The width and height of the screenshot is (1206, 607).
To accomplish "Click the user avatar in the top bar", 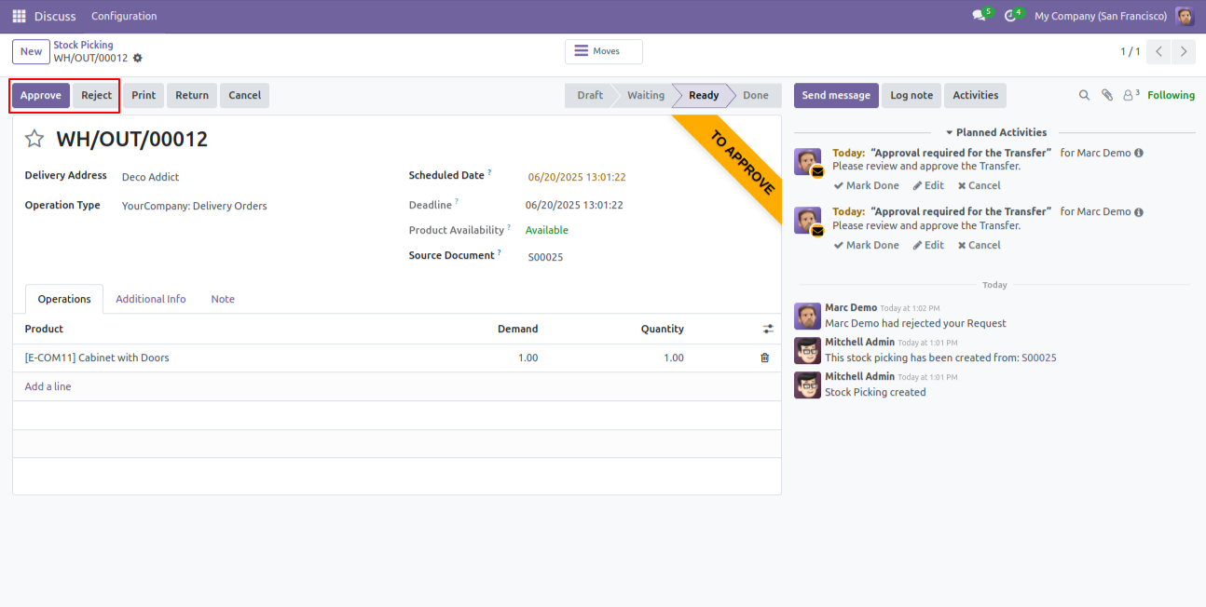I will [1185, 16].
